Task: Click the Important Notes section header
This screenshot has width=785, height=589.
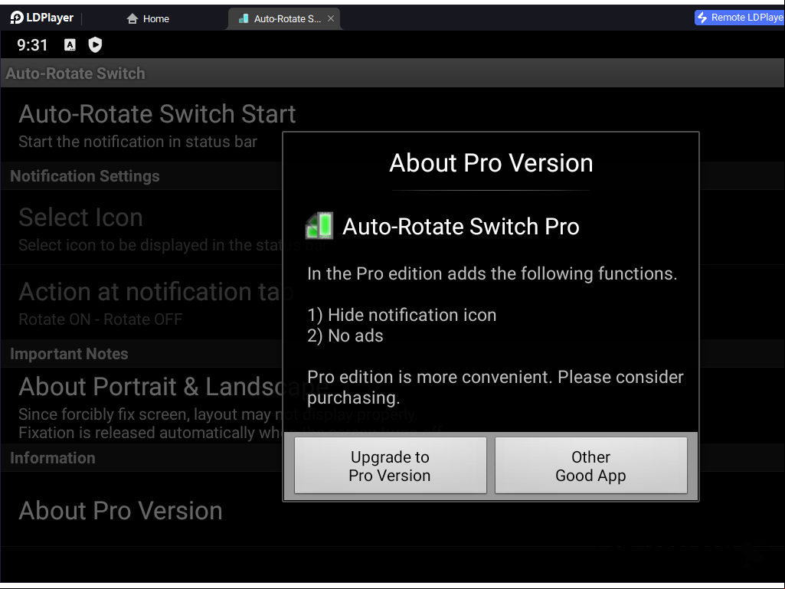Action: (69, 354)
